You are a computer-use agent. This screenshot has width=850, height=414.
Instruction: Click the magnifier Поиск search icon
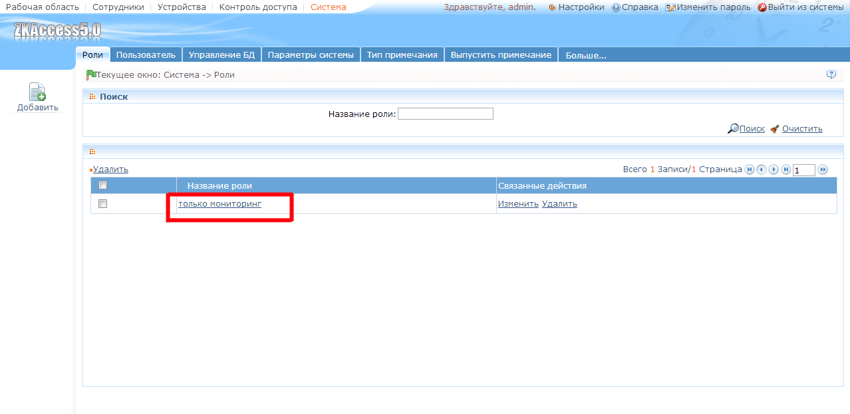pos(733,129)
